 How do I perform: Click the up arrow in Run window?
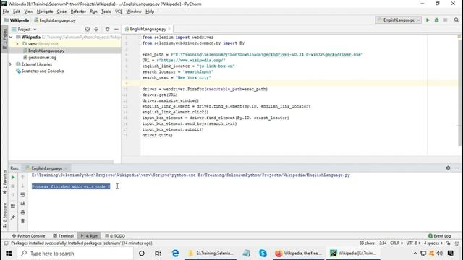pyautogui.click(x=22, y=178)
